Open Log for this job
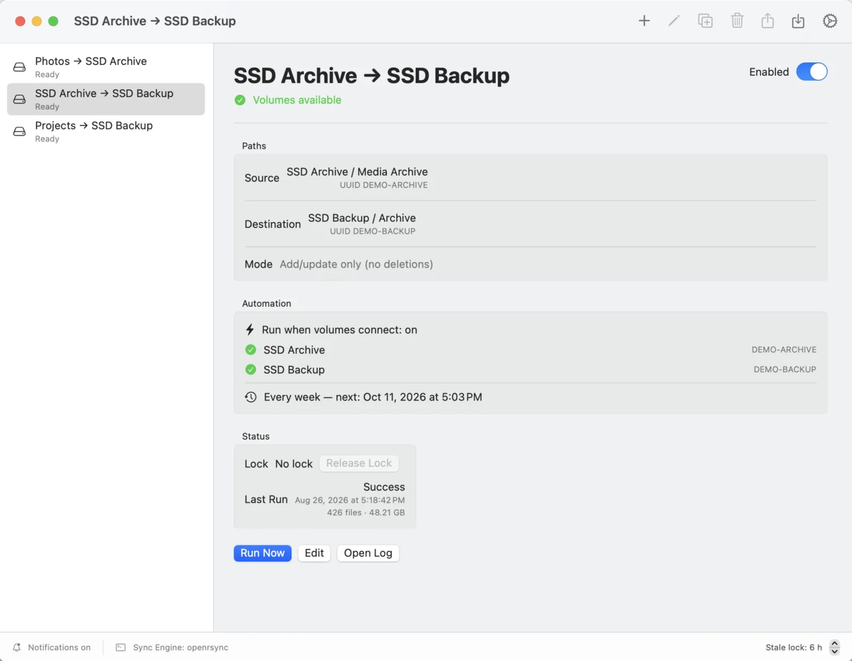The image size is (852, 661). [x=368, y=553]
